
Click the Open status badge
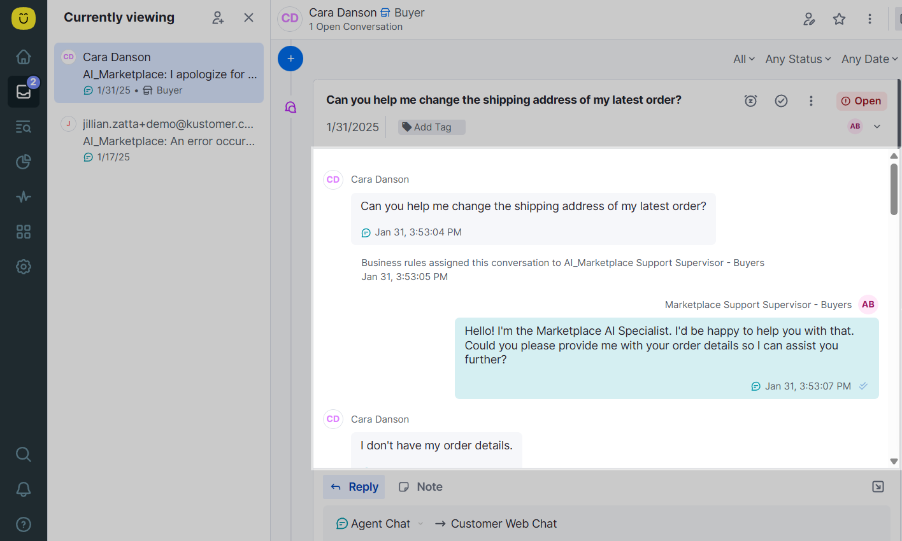coord(861,101)
